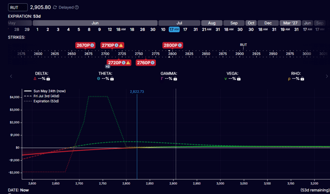Click the red Delta symbol icon
330x194 pixels.
(x=35, y=79)
